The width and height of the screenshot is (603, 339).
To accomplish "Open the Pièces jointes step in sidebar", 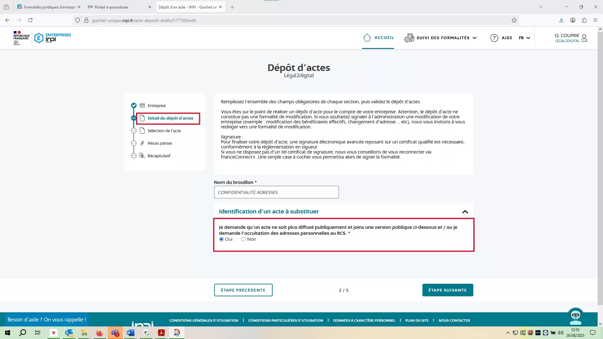I will click(x=160, y=143).
